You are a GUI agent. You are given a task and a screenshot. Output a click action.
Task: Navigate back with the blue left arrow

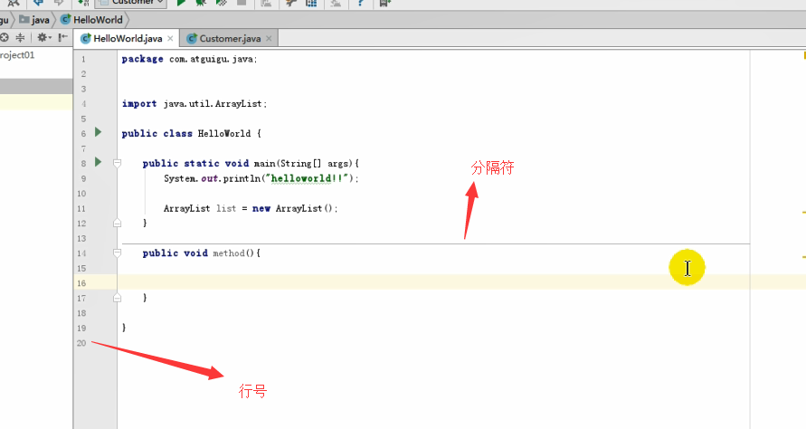coord(39,3)
